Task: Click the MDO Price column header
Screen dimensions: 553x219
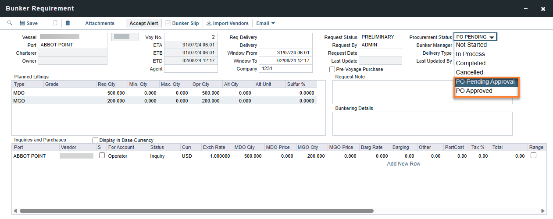Action: click(x=280, y=147)
